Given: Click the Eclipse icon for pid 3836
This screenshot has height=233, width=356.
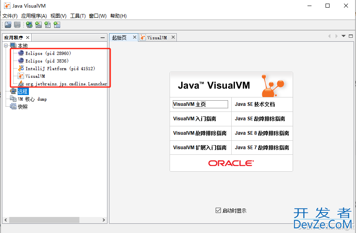Looking at the screenshot, I should pyautogui.click(x=21, y=61).
